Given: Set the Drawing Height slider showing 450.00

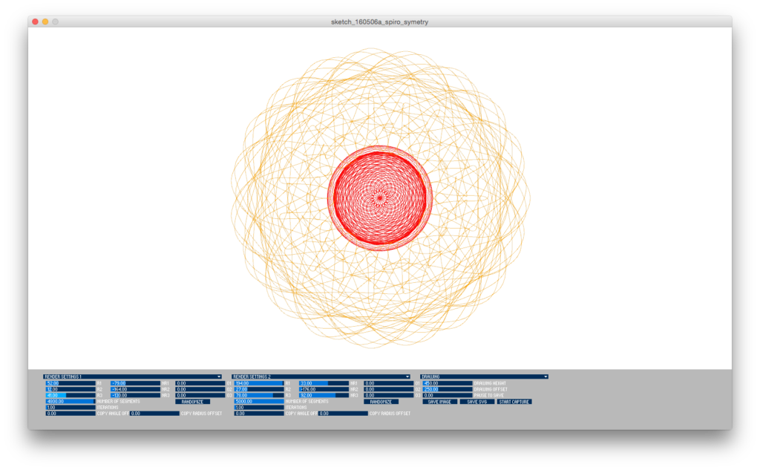Looking at the screenshot, I should pos(448,383).
